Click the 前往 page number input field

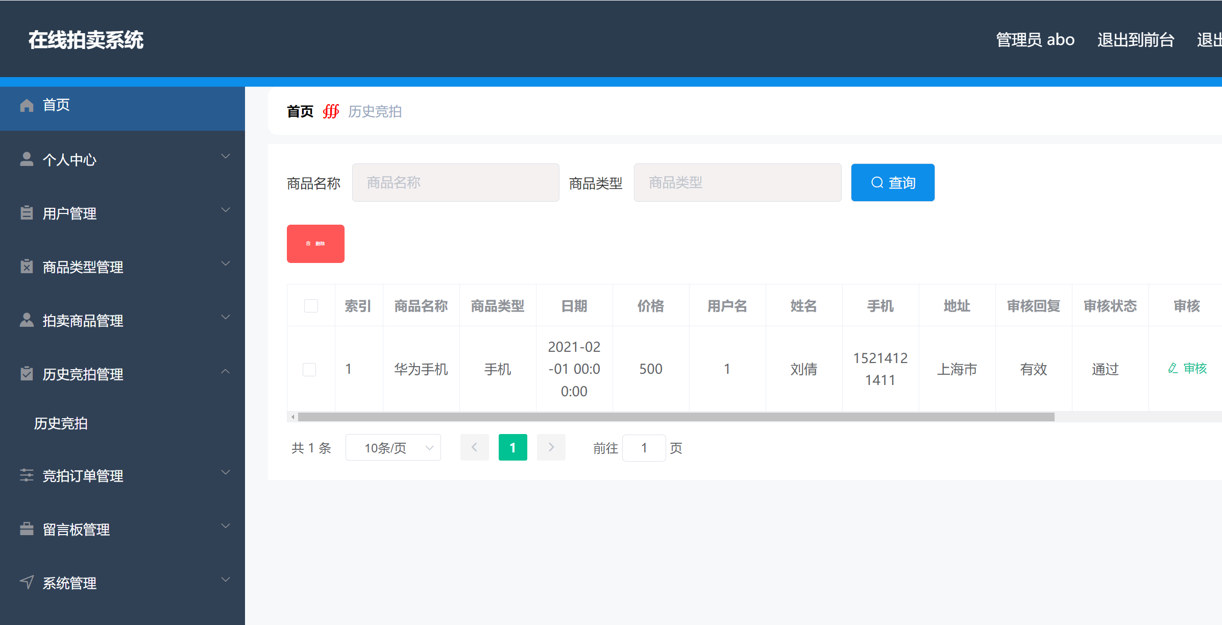point(644,448)
